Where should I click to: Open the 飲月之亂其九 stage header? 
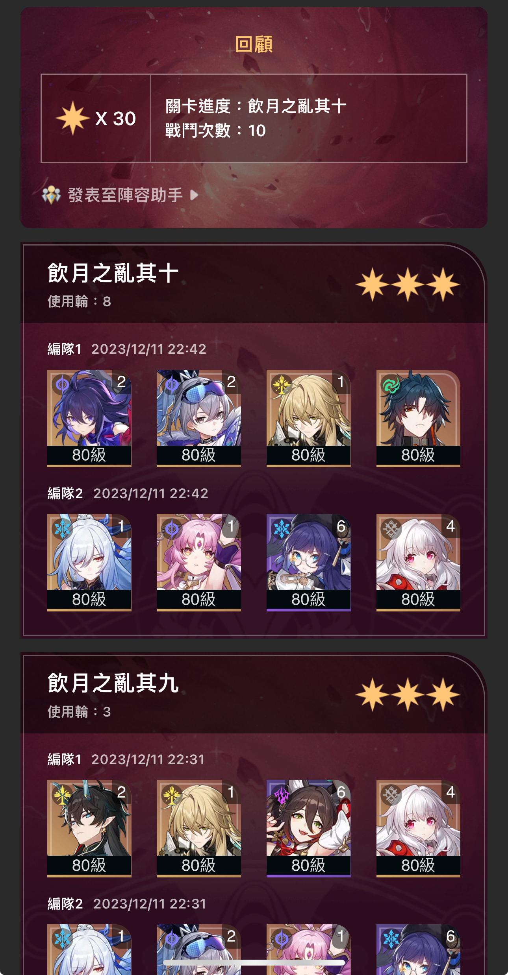pos(254,694)
